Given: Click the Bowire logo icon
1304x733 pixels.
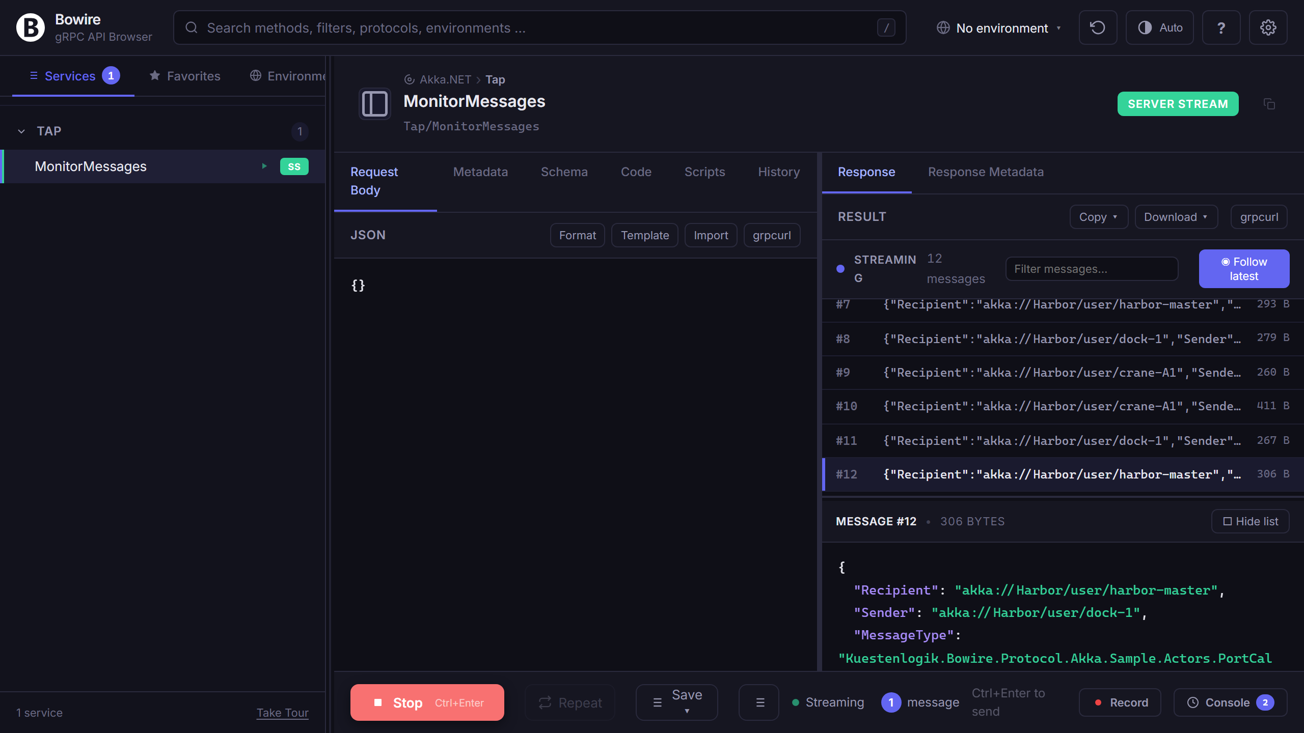Looking at the screenshot, I should tap(31, 27).
